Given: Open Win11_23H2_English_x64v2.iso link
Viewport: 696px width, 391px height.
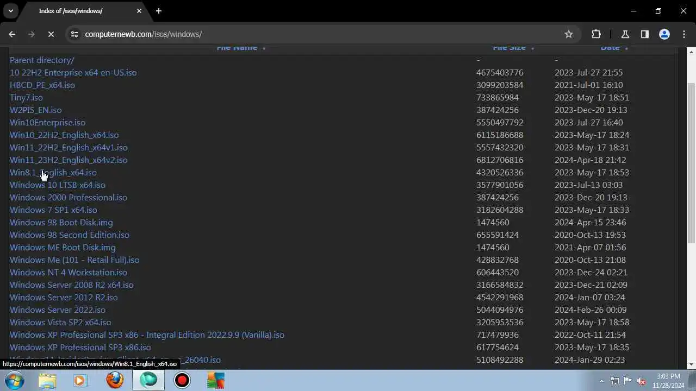Looking at the screenshot, I should pyautogui.click(x=69, y=160).
